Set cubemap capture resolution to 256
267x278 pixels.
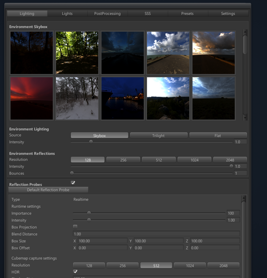123,265
